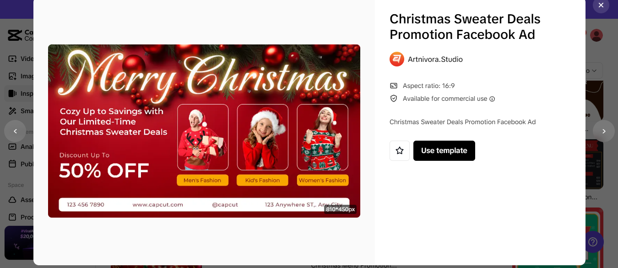Go to the next template arrow
The width and height of the screenshot is (618, 268).
604,131
